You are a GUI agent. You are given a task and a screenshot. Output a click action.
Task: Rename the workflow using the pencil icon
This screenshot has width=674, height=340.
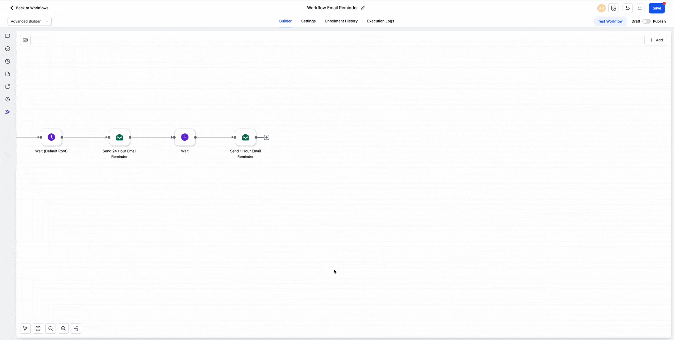point(363,7)
